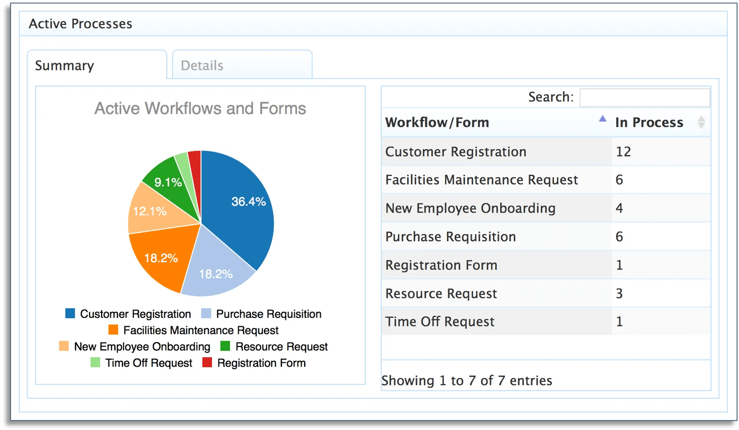Switch to the Summary tab
Image resolution: width=739 pixels, height=430 pixels.
tap(64, 65)
